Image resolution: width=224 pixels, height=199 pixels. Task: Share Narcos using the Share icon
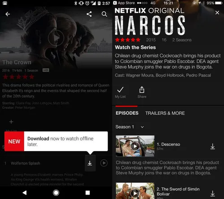coord(142,92)
